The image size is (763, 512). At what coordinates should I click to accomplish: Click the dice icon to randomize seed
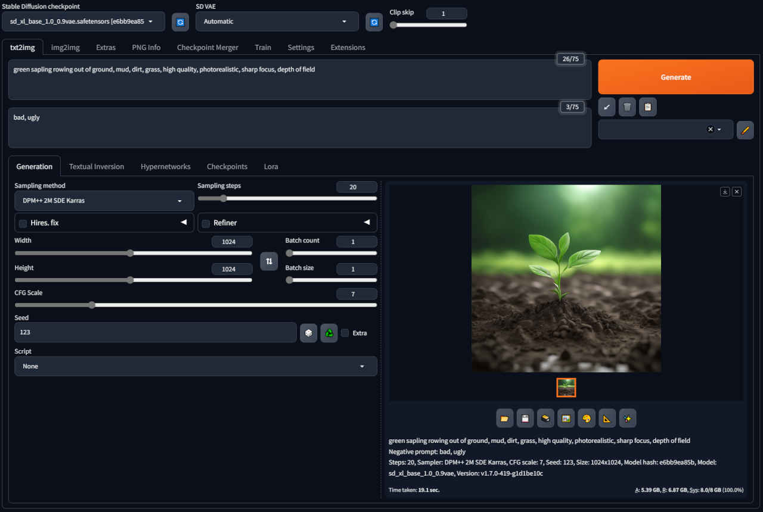pos(308,333)
